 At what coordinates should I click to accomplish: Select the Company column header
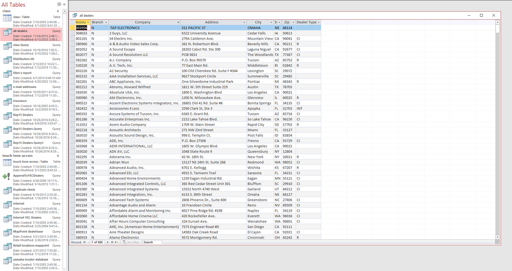pos(144,22)
